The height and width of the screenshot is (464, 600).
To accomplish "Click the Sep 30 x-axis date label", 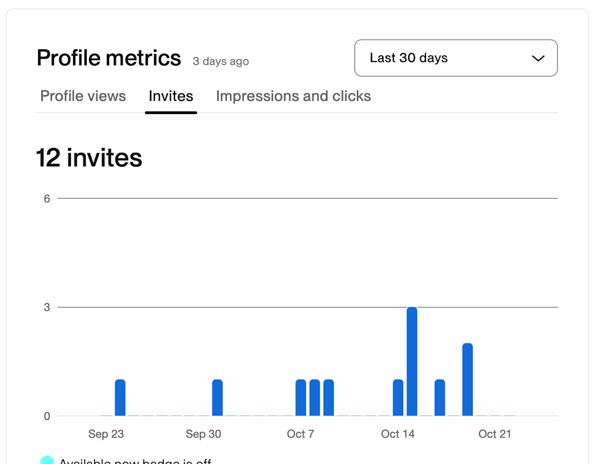I will [203, 434].
